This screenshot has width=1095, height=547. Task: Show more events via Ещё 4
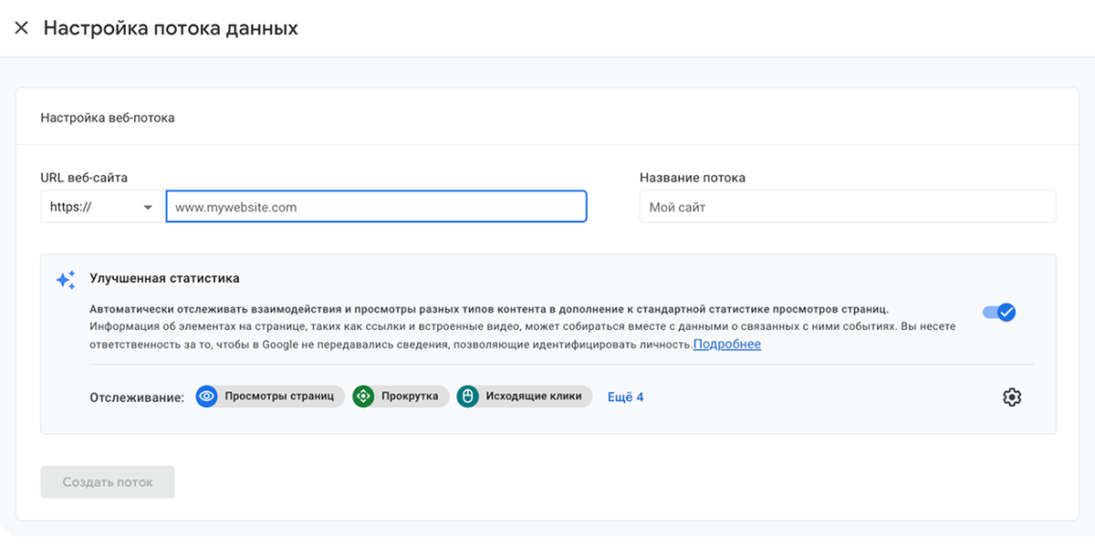625,397
